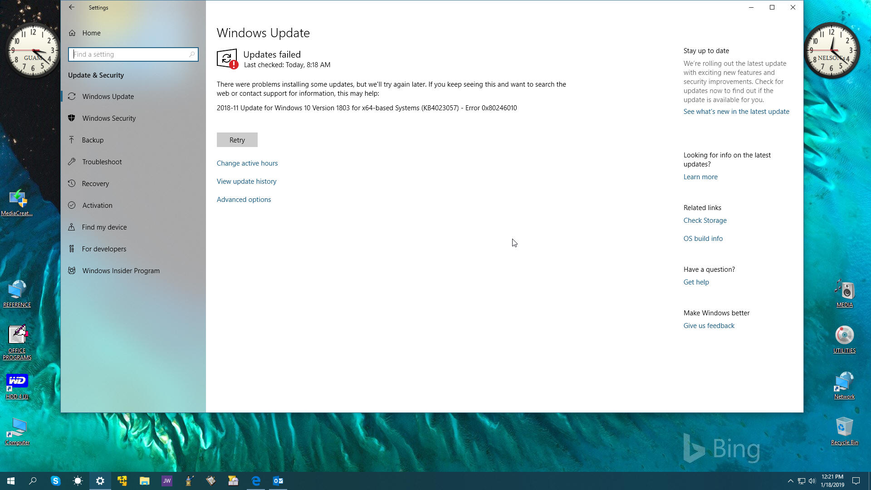The width and height of the screenshot is (871, 490).
Task: Click the network icon in system tray
Action: pyautogui.click(x=802, y=481)
